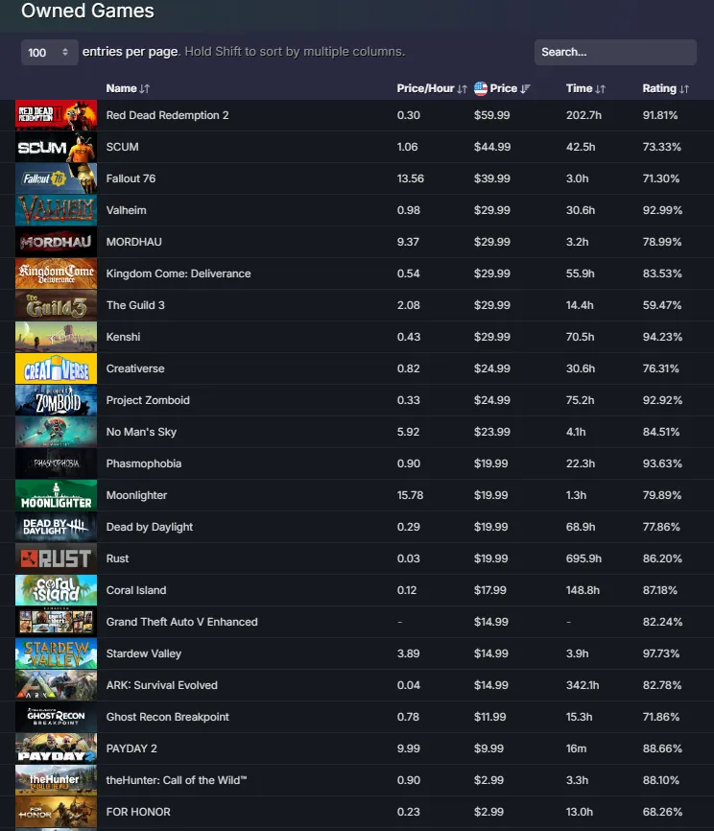Viewport: 714px width, 831px height.
Task: Open the Dead by Daylight thumbnail
Action: 57,527
